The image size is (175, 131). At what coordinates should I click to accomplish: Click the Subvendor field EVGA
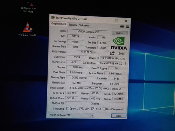coord(77,57)
